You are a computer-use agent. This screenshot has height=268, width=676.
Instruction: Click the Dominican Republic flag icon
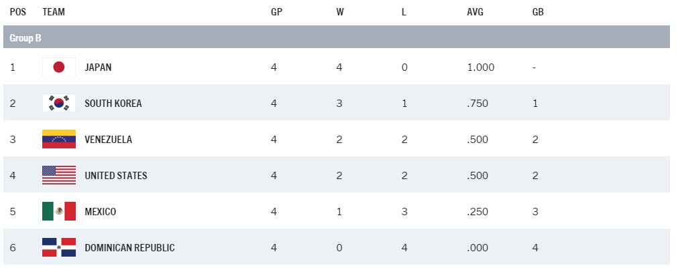pos(59,247)
